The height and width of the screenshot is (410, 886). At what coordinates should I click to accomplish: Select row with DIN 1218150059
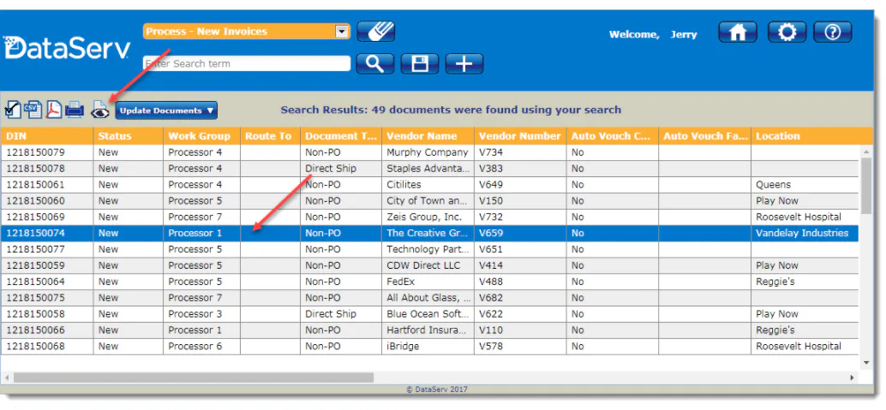click(x=429, y=265)
